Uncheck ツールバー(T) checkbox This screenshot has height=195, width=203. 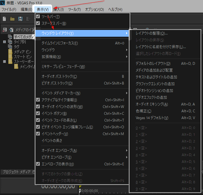pyautogui.click(x=38, y=16)
